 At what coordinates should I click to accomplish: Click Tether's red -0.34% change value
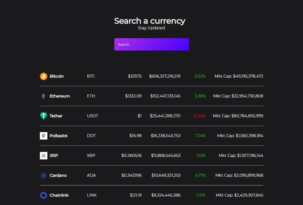click(199, 116)
